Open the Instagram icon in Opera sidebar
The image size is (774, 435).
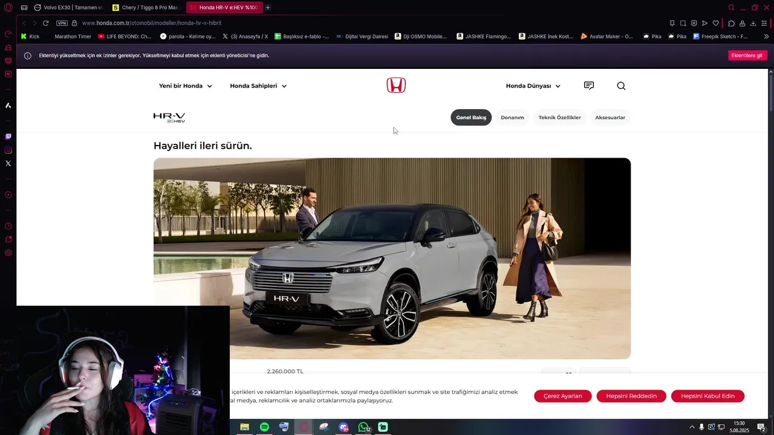[8, 150]
